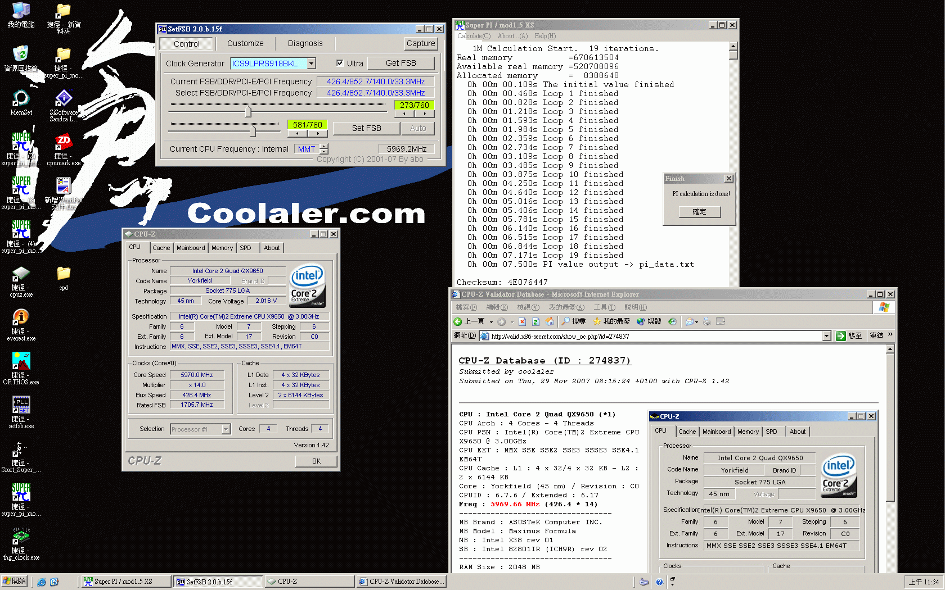Click the IE Search magnifier button
This screenshot has width=945, height=590.
573,321
